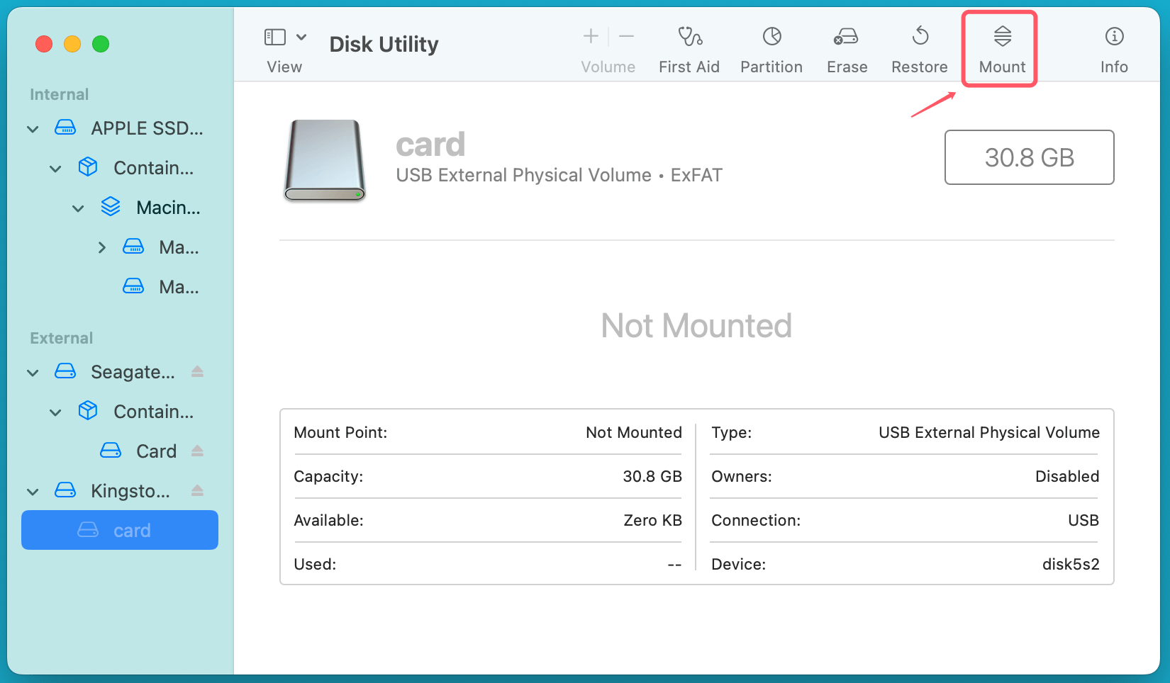This screenshot has width=1170, height=683.
Task: Click the Volume add button
Action: (x=590, y=35)
